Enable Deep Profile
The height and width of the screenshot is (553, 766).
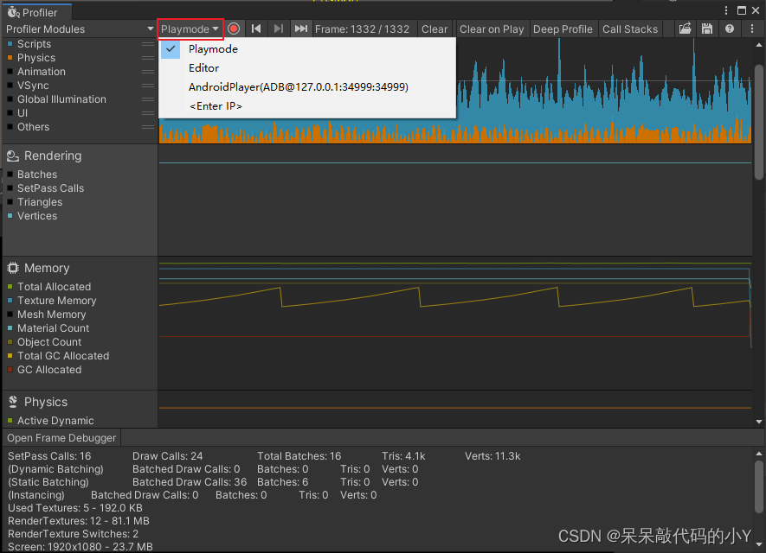pos(563,29)
